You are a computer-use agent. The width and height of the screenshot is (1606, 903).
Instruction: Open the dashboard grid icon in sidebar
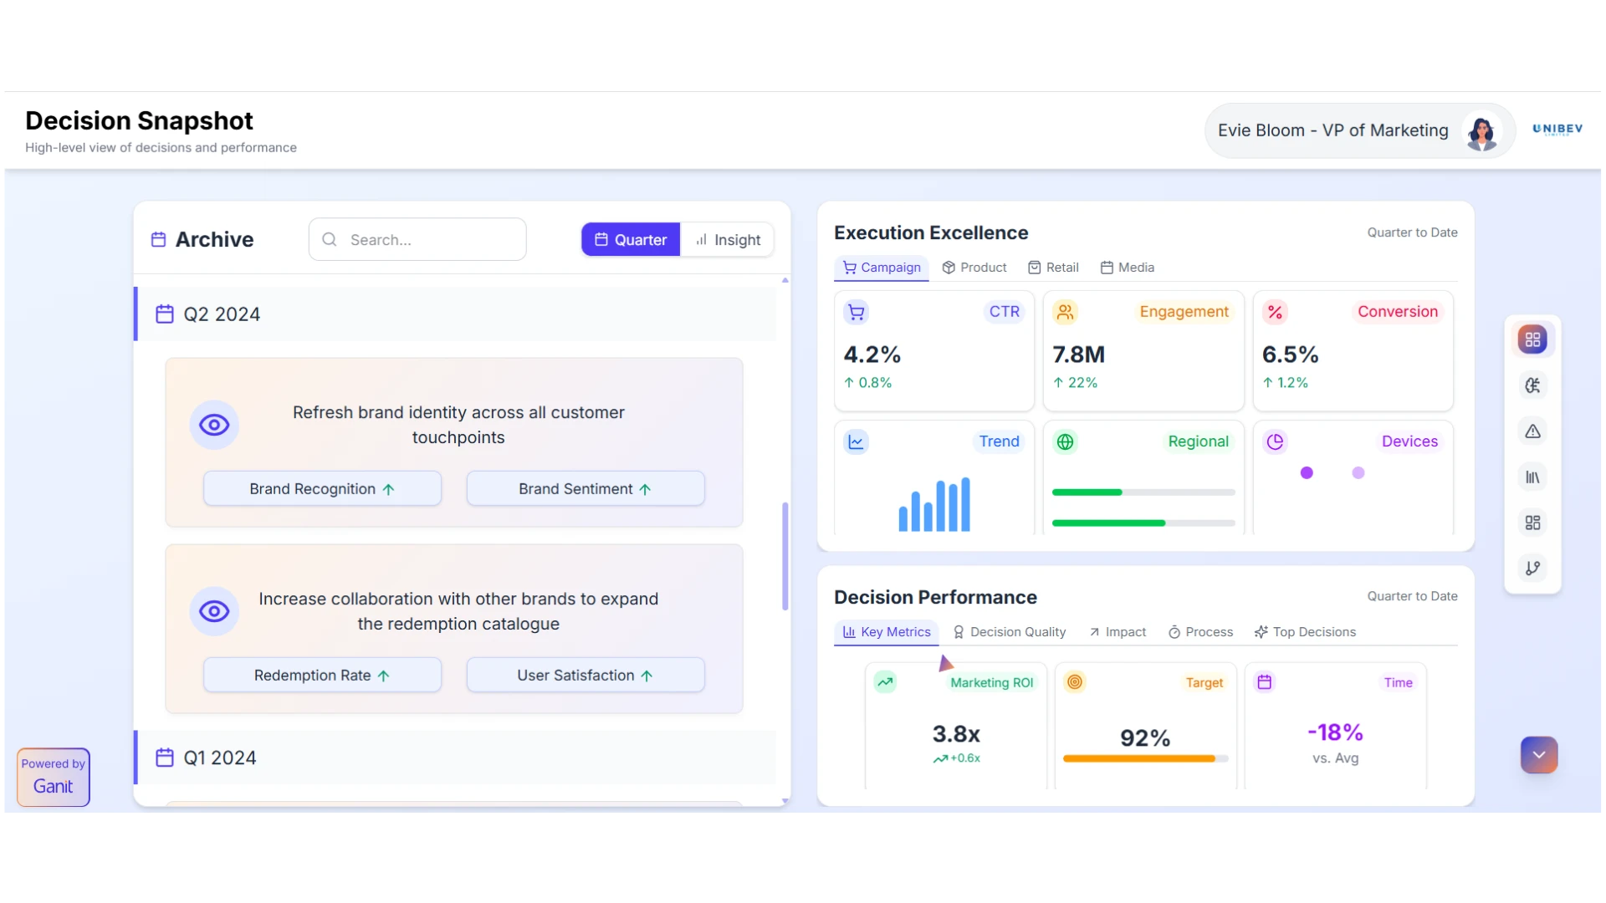pyautogui.click(x=1532, y=339)
